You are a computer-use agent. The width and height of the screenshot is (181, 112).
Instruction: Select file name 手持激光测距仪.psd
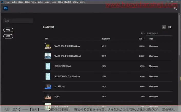point(63,66)
